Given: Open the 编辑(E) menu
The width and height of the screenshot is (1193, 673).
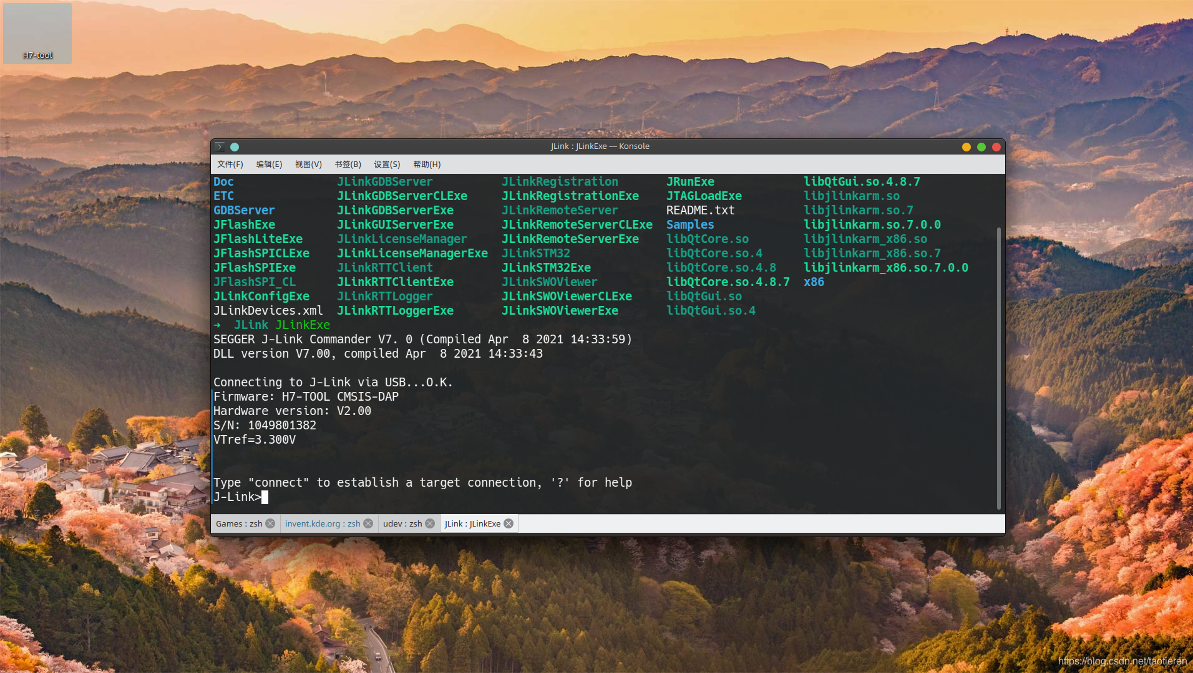Looking at the screenshot, I should [269, 165].
